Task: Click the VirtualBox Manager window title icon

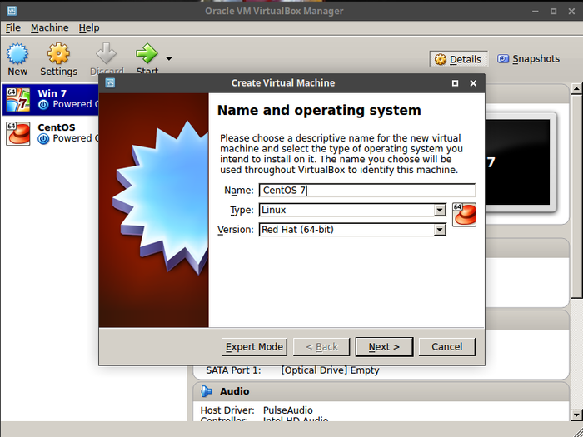Action: (12, 11)
